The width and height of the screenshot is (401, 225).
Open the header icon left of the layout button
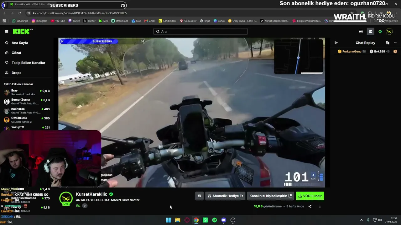pos(361,31)
